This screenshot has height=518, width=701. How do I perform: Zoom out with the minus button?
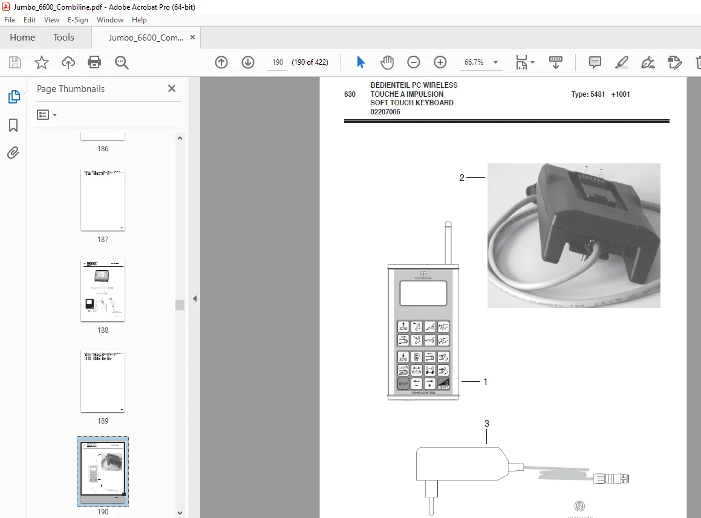[x=414, y=62]
